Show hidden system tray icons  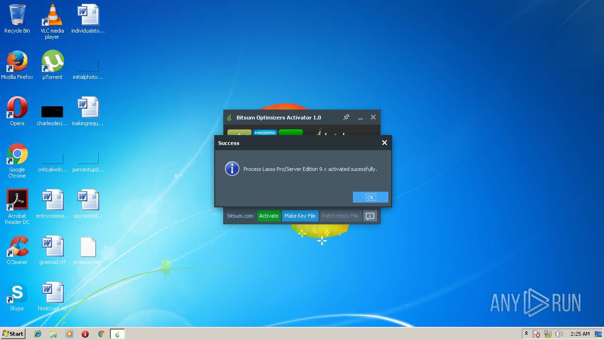click(526, 334)
